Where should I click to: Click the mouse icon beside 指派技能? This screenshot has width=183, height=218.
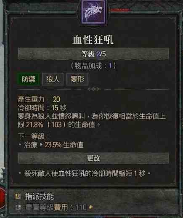18,196
